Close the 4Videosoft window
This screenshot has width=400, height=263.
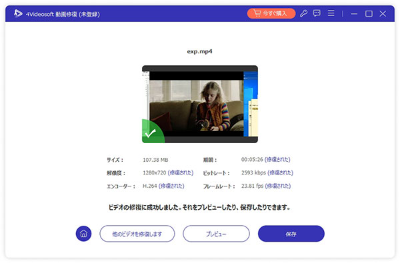coord(383,13)
